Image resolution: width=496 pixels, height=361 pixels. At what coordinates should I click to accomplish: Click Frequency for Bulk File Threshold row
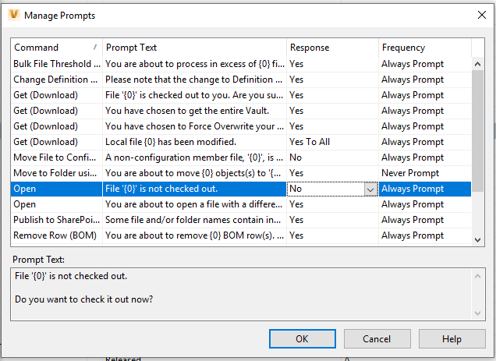(x=425, y=64)
